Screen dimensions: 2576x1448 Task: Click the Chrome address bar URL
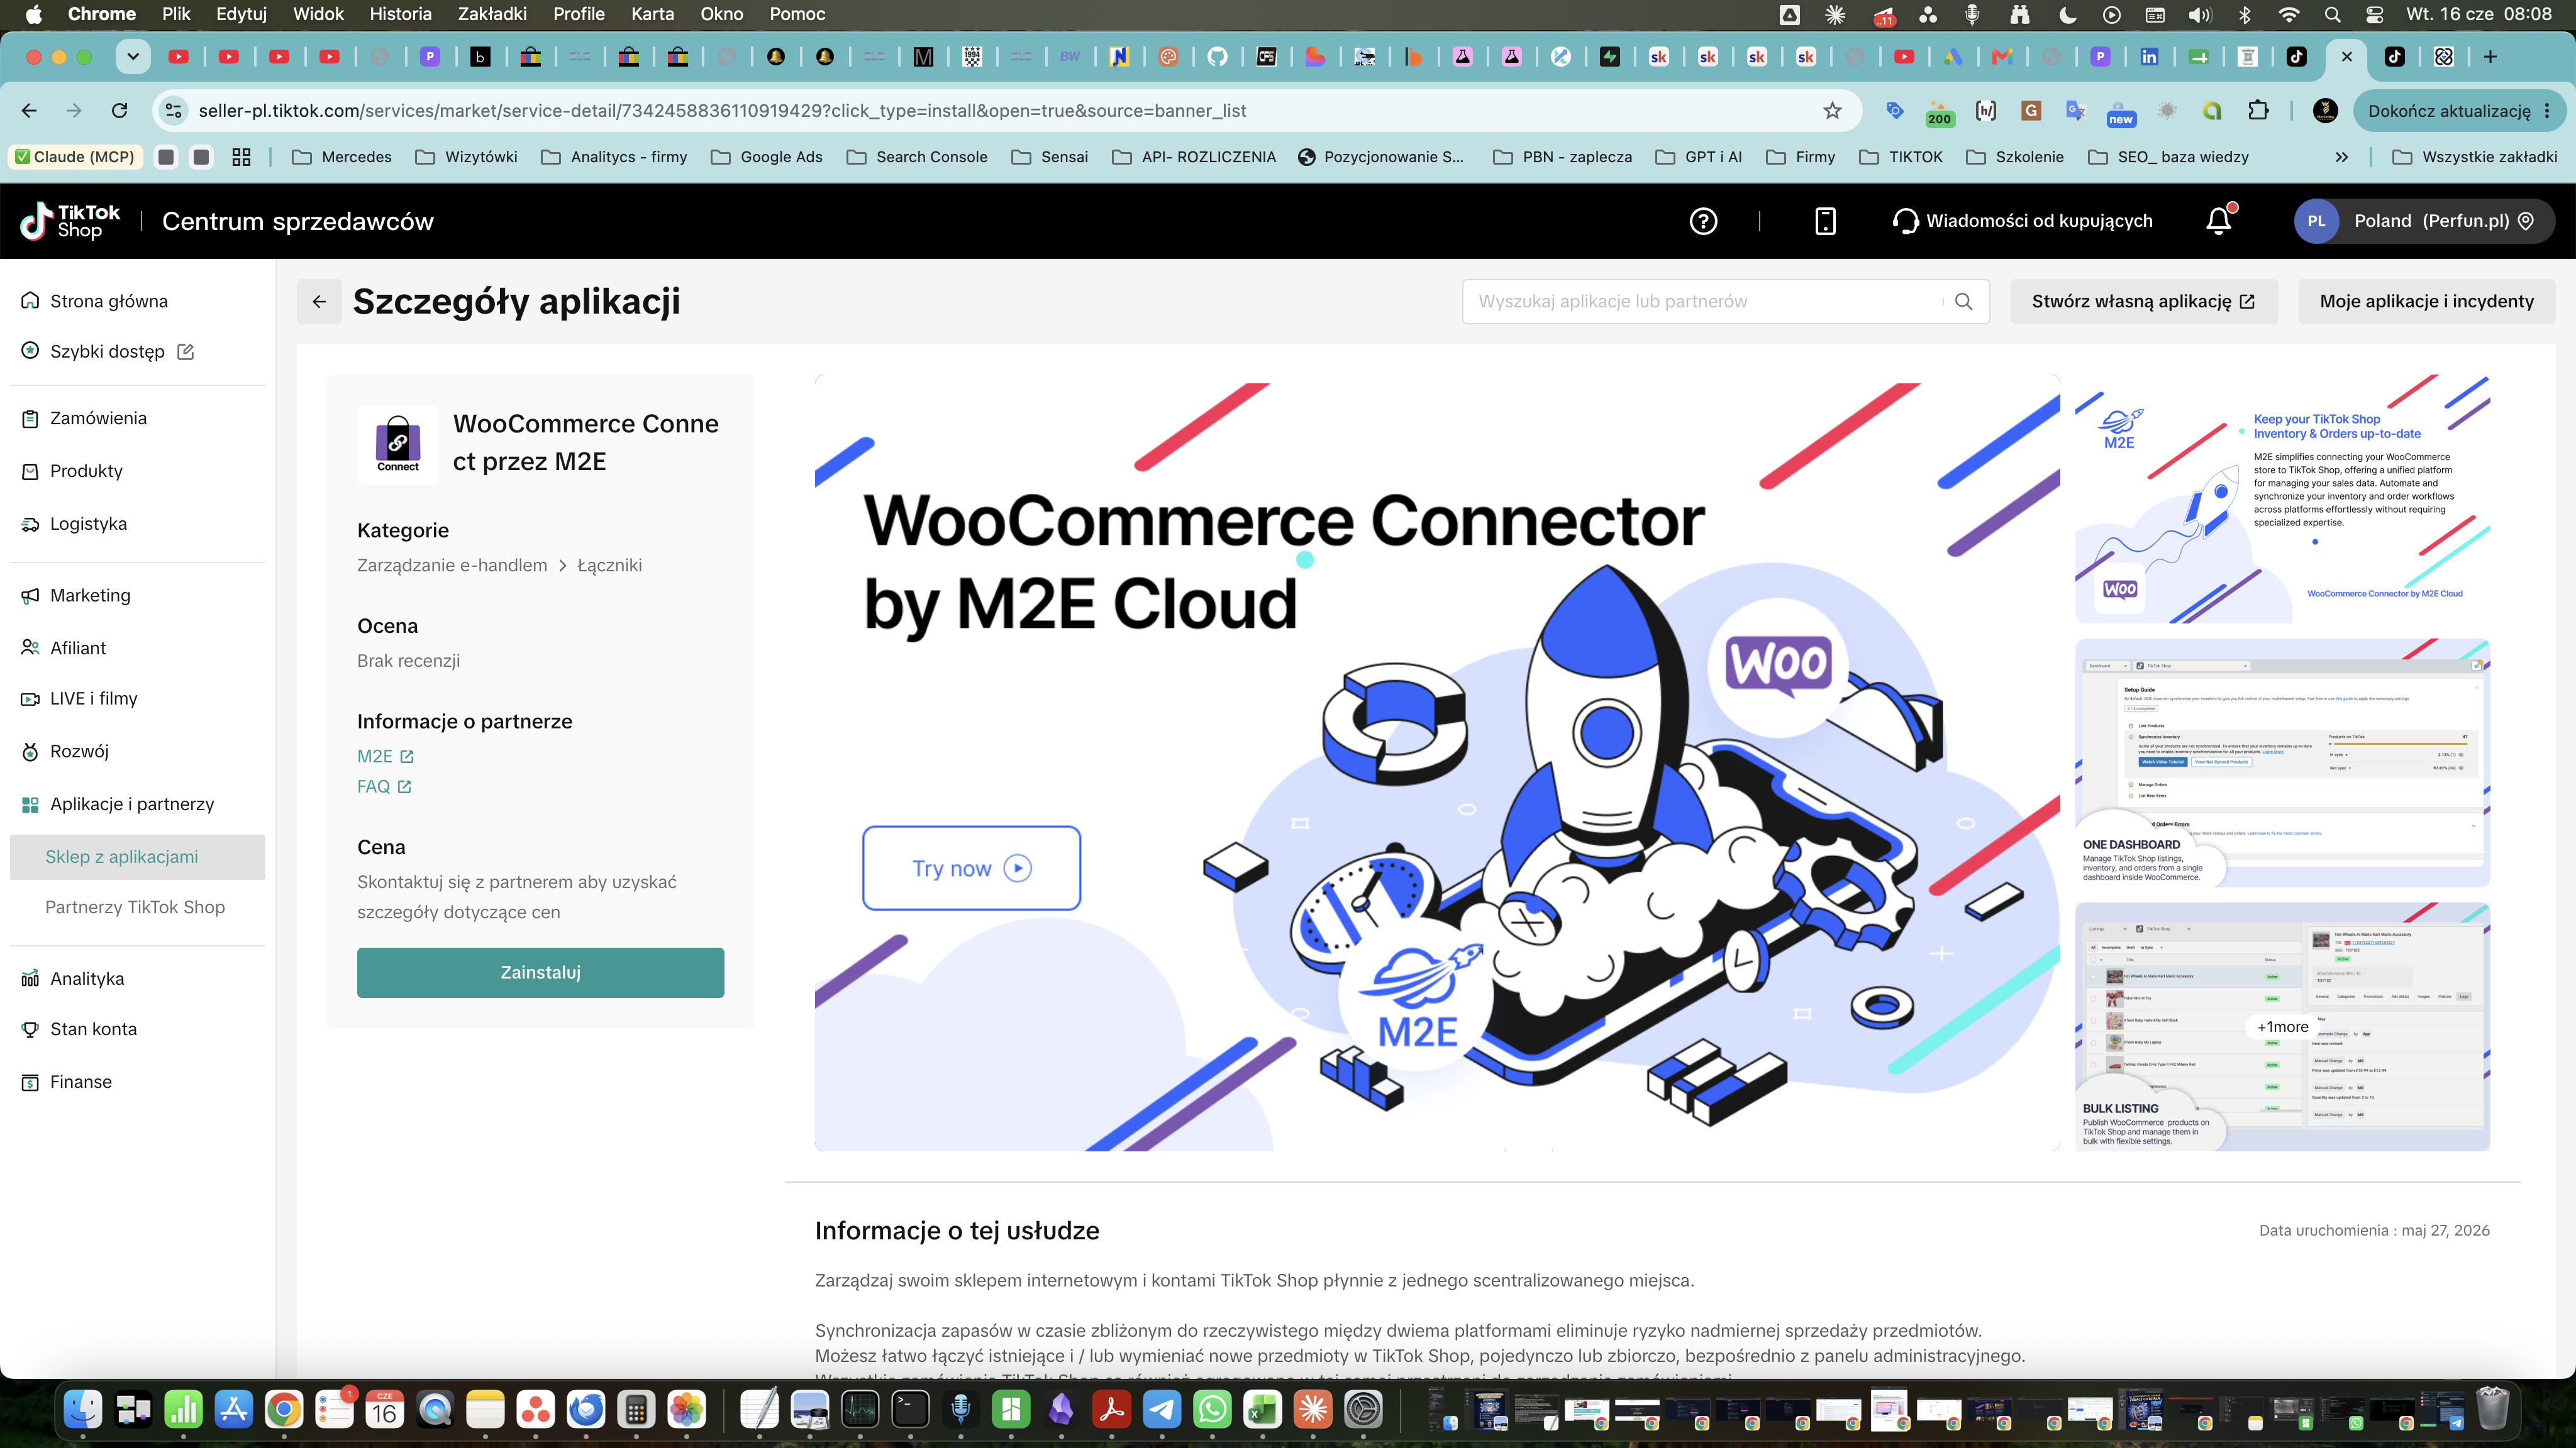722,111
